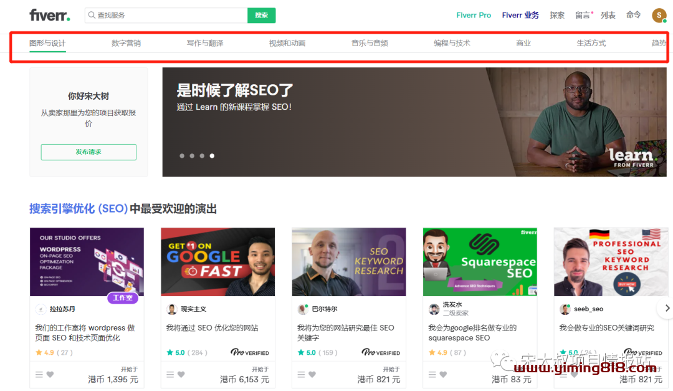Click the profile avatar in the top right corner
The height and width of the screenshot is (391, 673).
point(659,15)
